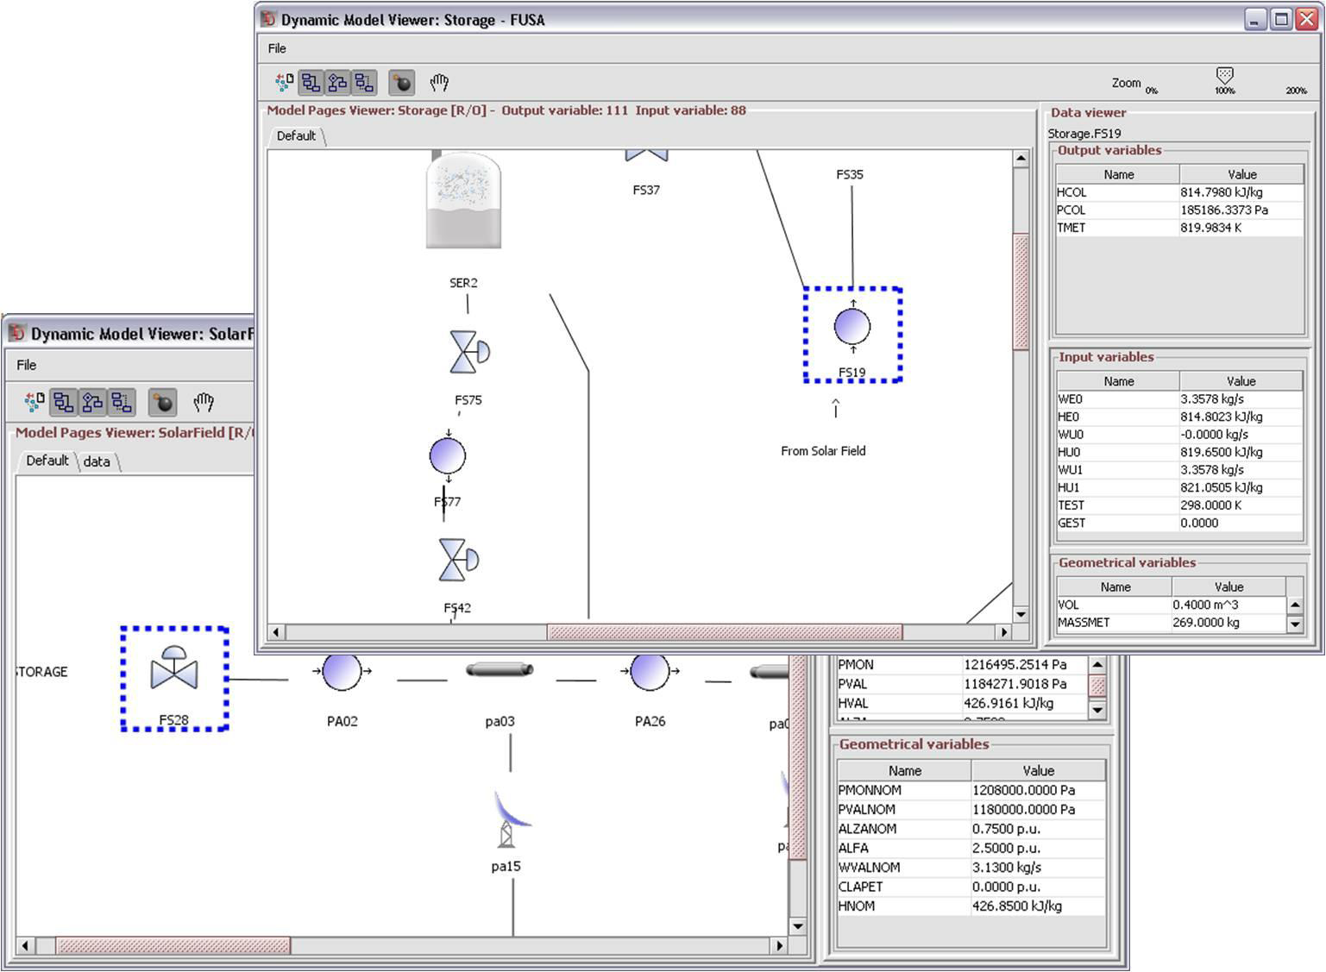Select the PA26 circular node

click(x=650, y=671)
